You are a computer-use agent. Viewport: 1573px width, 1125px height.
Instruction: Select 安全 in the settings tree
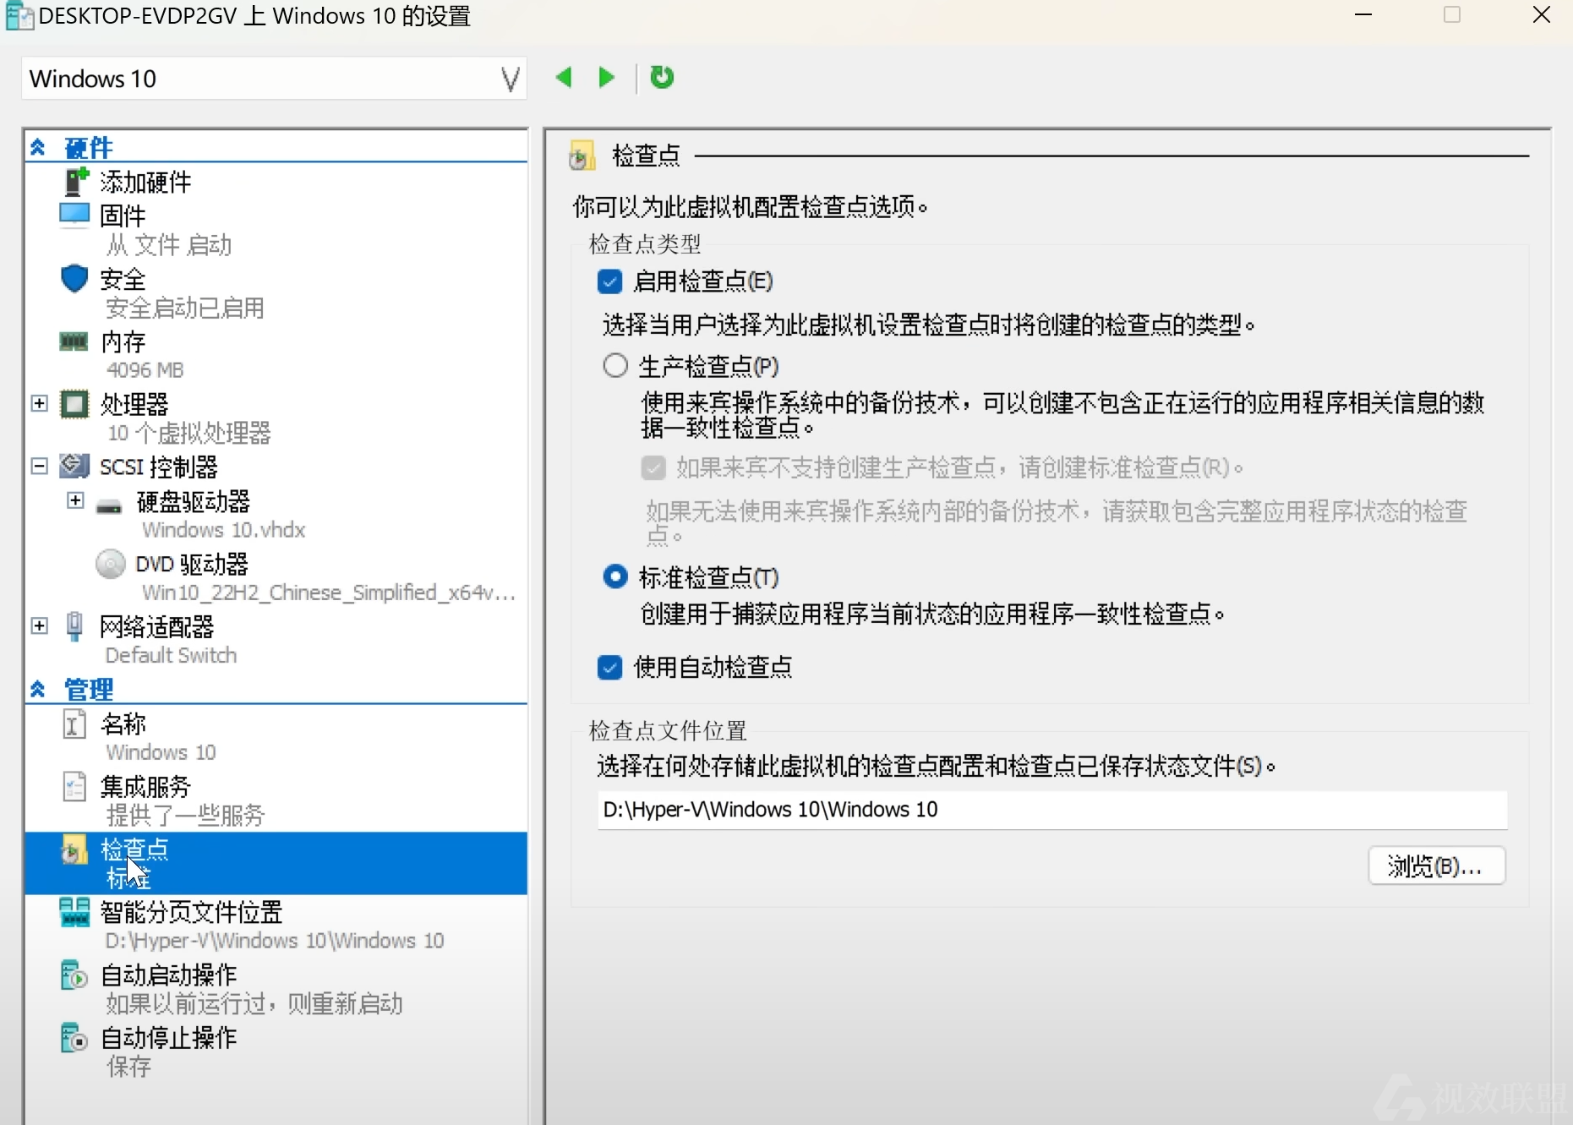click(123, 279)
